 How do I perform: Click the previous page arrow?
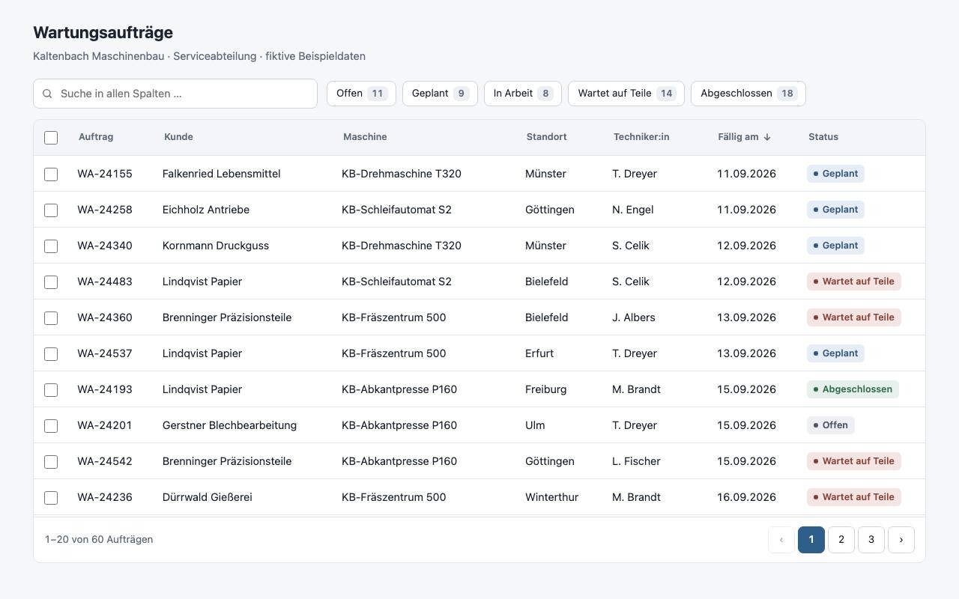coord(781,540)
